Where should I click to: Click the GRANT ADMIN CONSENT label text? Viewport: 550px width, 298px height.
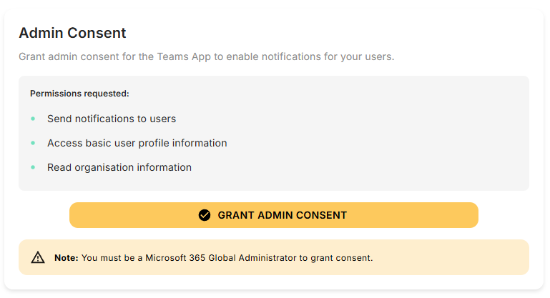[282, 215]
